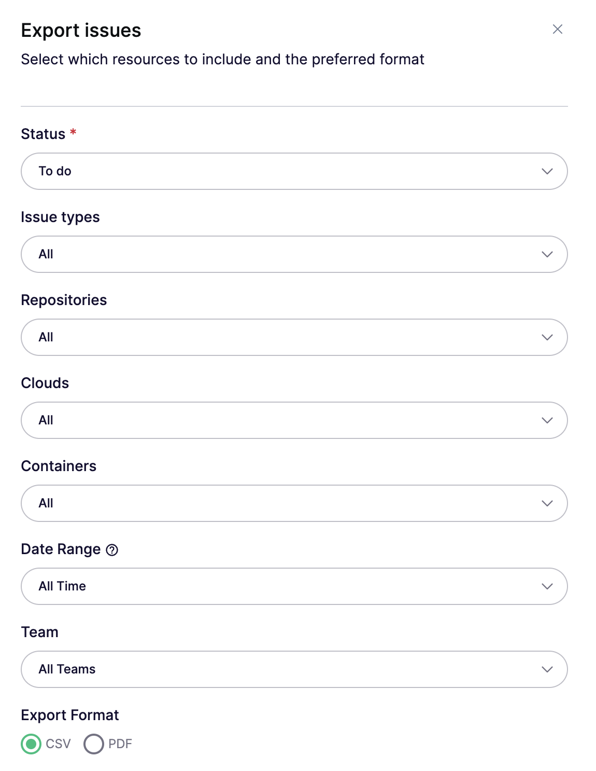
Task: Click the Date Range help question-mark icon
Action: [112, 550]
